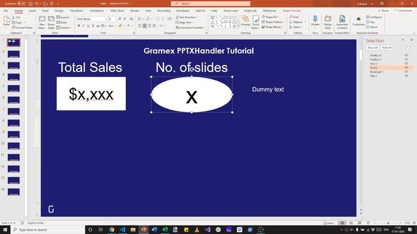417x234 pixels.
Task: Hide the Rectangle 1 shape
Action: click(406, 71)
